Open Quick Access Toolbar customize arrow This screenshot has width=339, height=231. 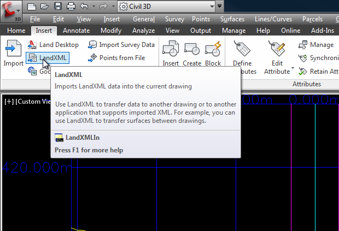pos(220,6)
